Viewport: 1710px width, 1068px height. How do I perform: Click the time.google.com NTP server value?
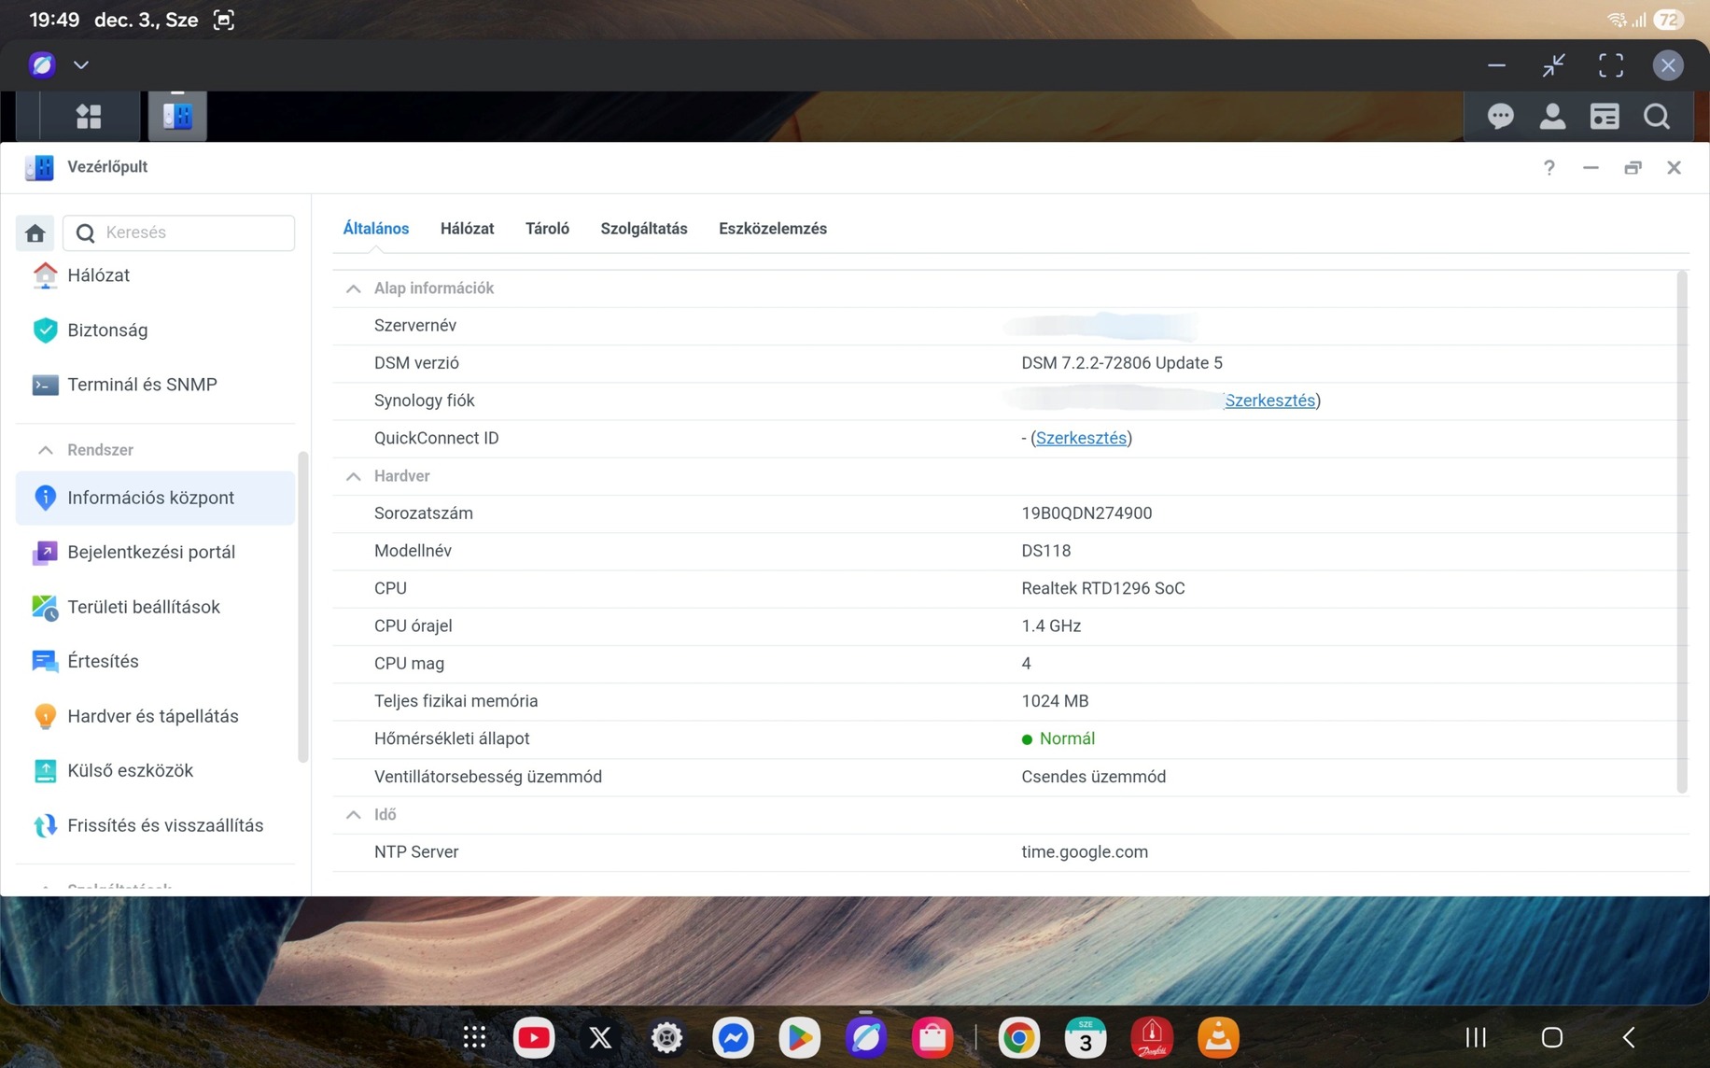coord(1085,851)
